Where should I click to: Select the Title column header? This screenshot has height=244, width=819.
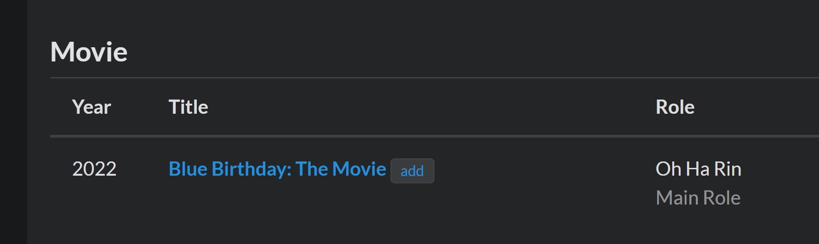pos(189,107)
